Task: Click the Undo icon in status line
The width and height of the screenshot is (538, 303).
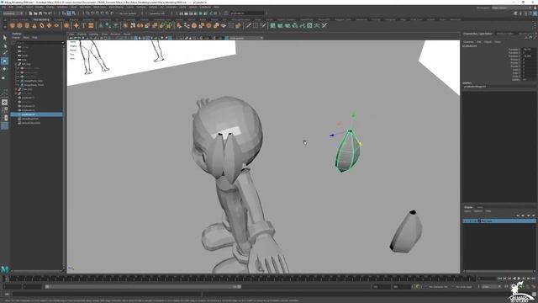Action: [45, 13]
